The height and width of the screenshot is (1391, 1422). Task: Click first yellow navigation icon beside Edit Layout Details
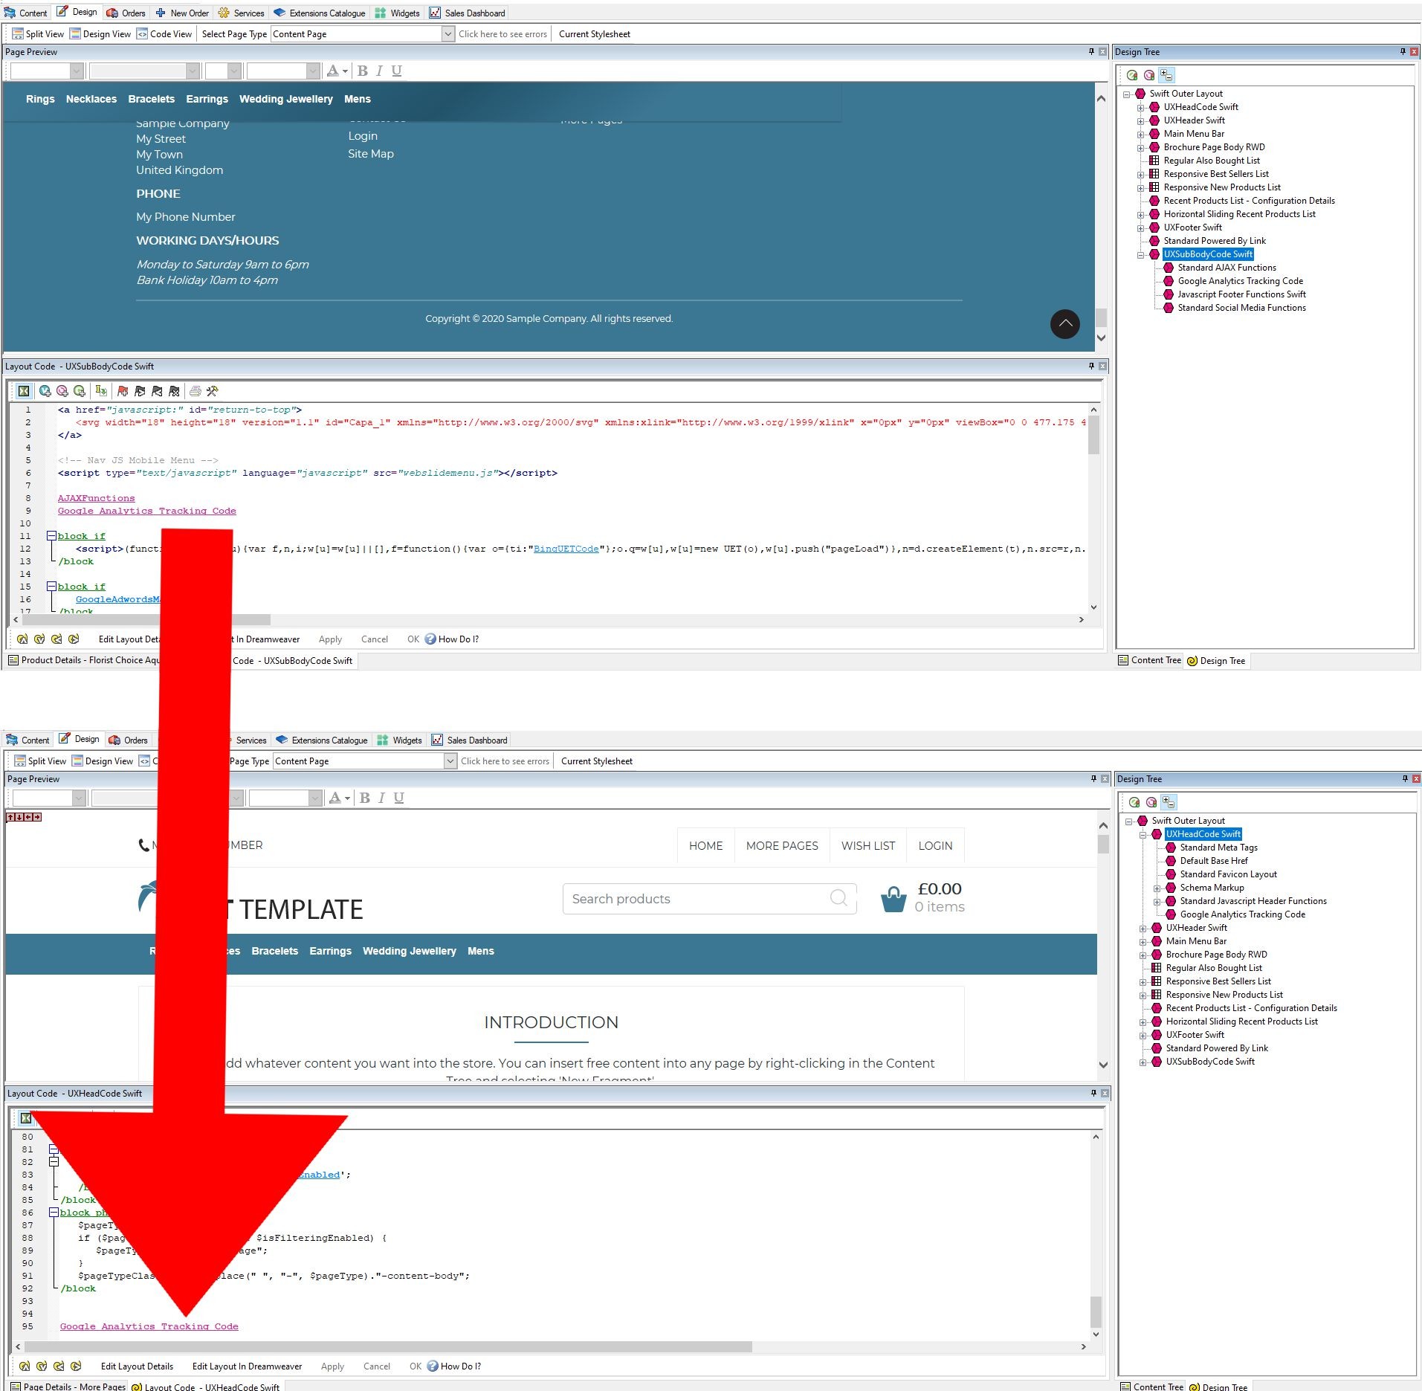[25, 1366]
